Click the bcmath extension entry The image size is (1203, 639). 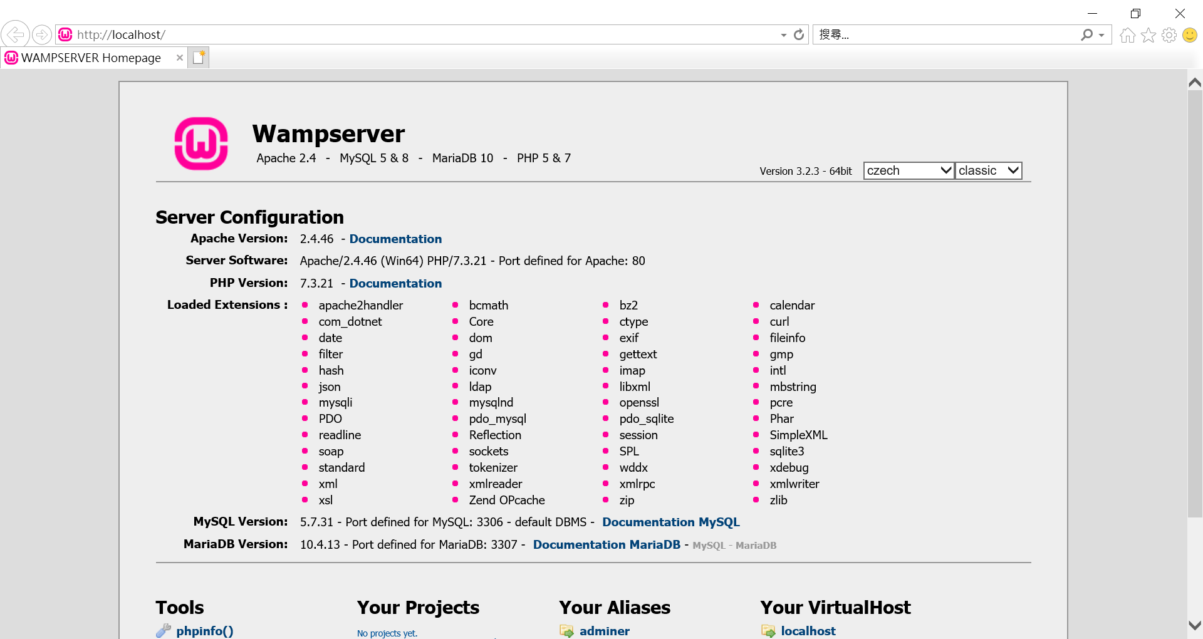(x=489, y=305)
